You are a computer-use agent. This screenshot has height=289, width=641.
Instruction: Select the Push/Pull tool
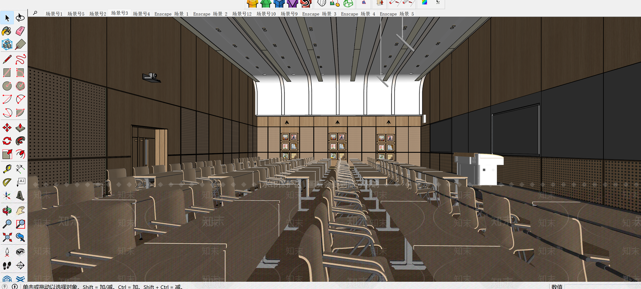tap(20, 128)
